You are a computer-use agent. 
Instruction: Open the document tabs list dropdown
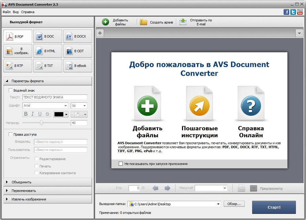coord(299,33)
